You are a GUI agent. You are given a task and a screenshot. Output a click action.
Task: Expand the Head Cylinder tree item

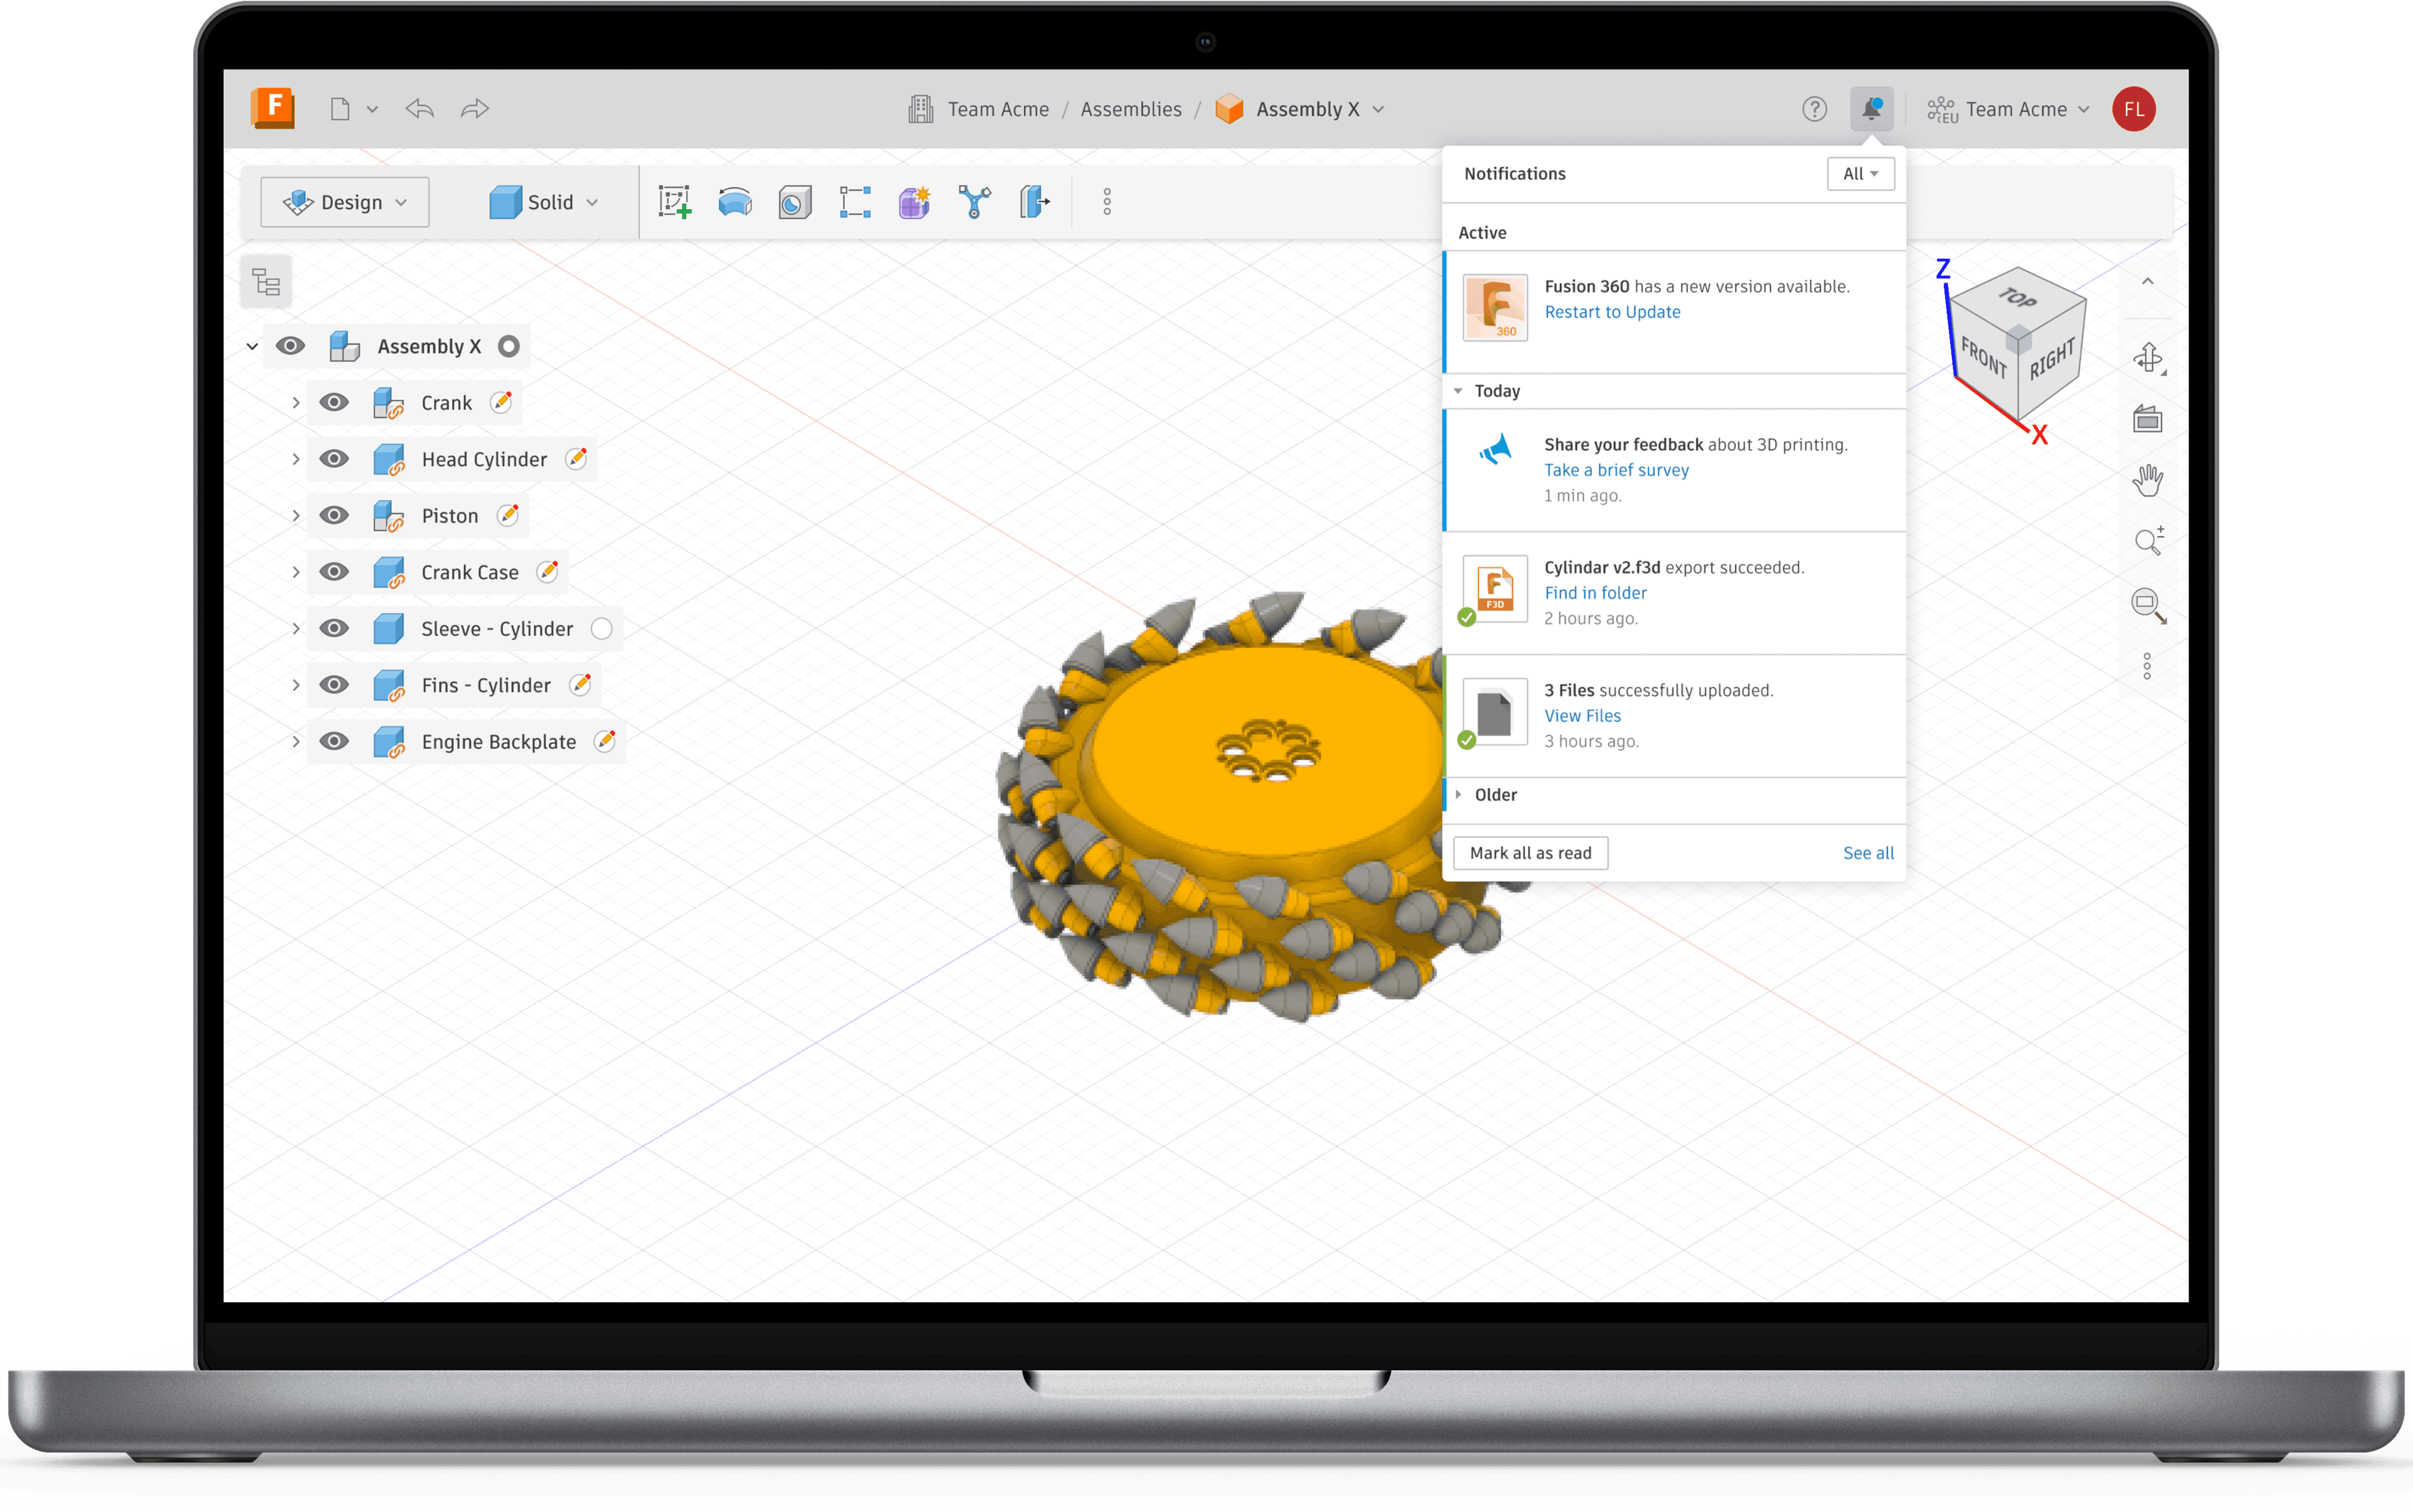296,459
